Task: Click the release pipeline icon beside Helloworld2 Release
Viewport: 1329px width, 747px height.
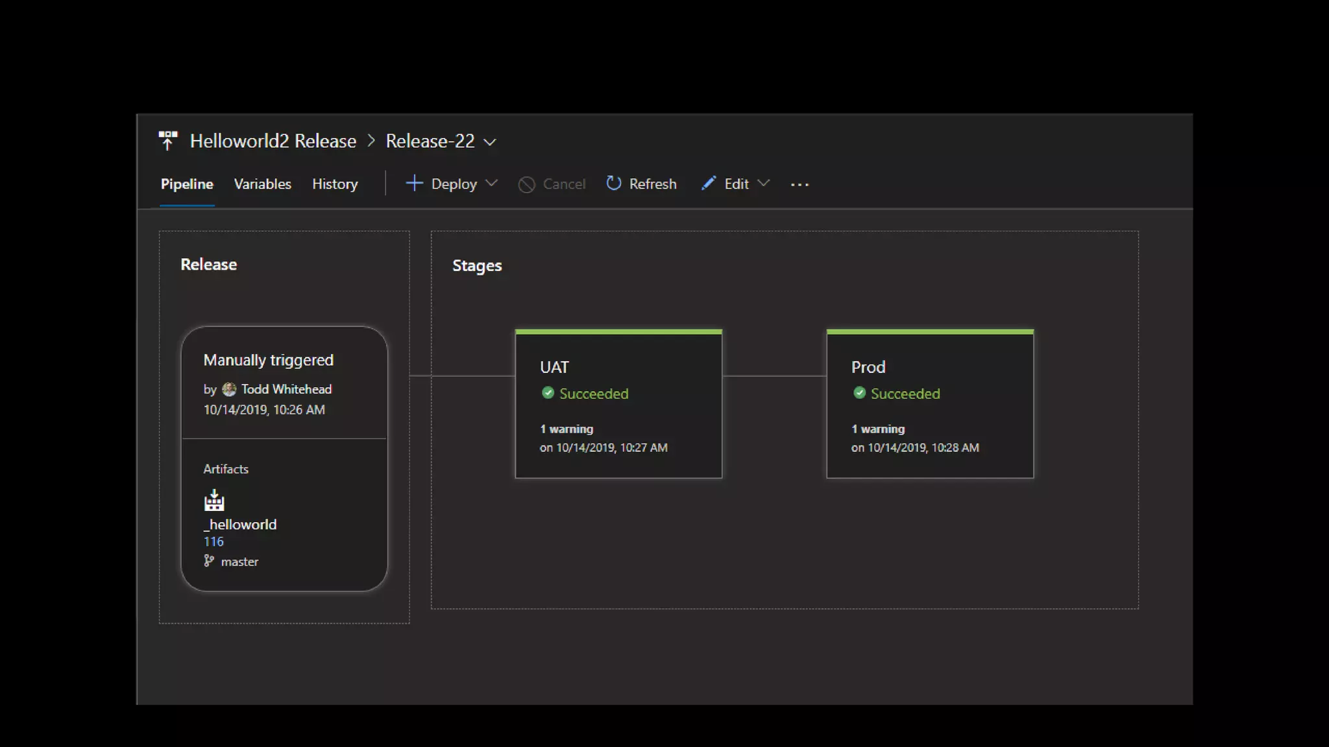Action: coord(167,141)
